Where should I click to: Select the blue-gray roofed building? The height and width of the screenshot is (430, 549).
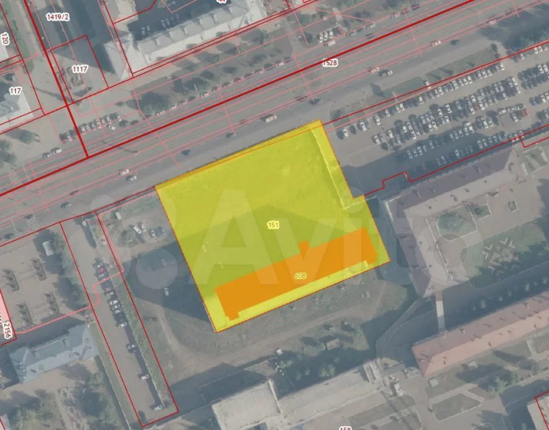click(53, 352)
